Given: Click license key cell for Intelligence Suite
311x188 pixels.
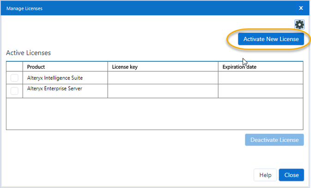Looking at the screenshot, I should [x=163, y=78].
